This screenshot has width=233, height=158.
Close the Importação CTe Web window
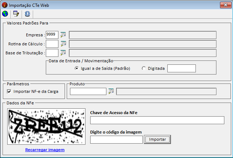click(x=225, y=5)
